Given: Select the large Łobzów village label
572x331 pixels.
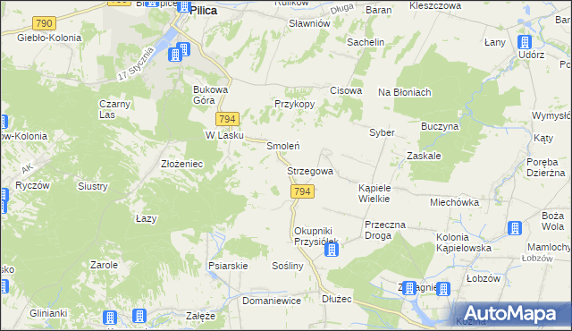Looking at the screenshot, I should point(484,278).
